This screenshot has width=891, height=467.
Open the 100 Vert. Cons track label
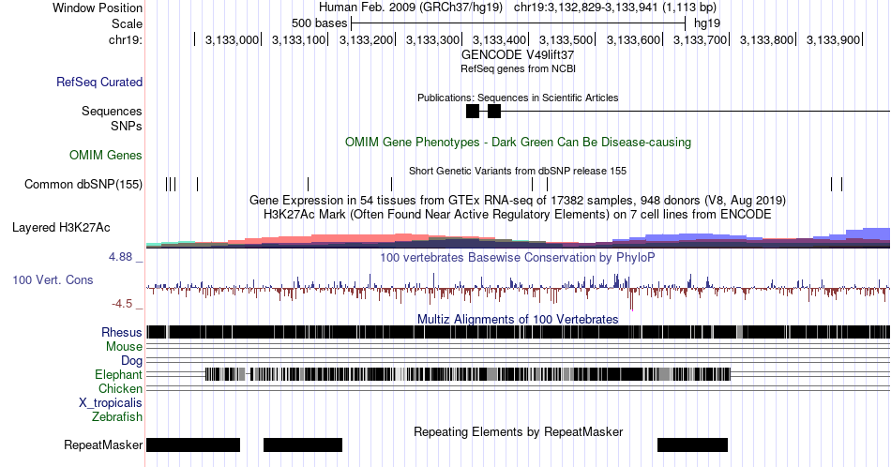[53, 279]
